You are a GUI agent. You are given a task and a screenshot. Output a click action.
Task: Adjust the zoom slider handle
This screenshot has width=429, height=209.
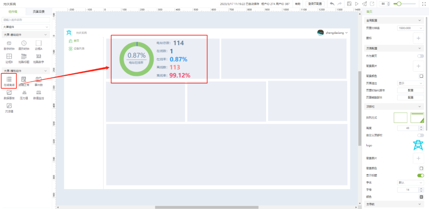click(399, 4)
